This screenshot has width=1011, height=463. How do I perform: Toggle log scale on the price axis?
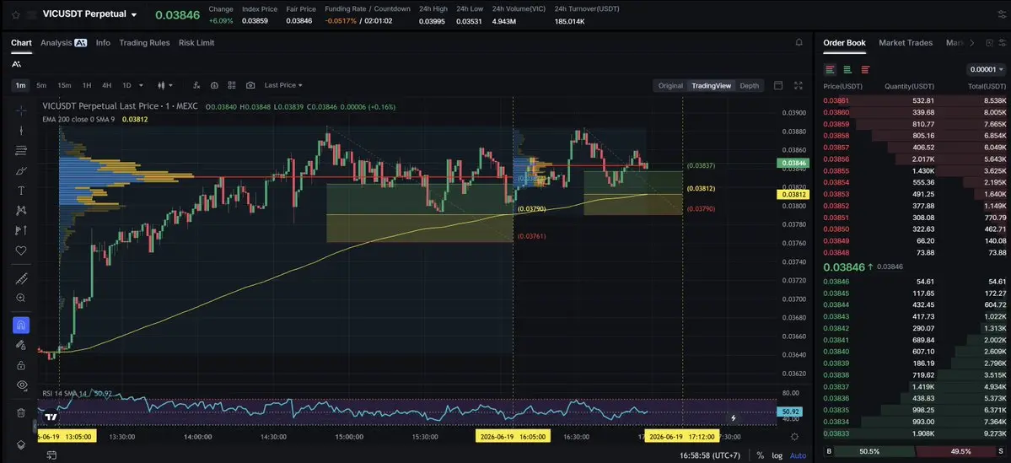[777, 455]
